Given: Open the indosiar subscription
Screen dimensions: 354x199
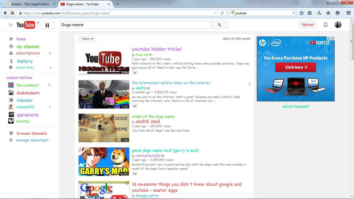Looking at the screenshot, I should pos(25,100).
